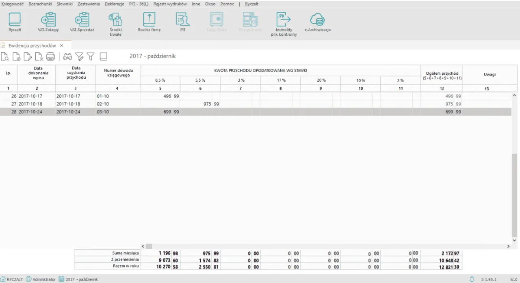Open the Deklaracje menu
Image resolution: width=520 pixels, height=283 pixels.
(114, 4)
